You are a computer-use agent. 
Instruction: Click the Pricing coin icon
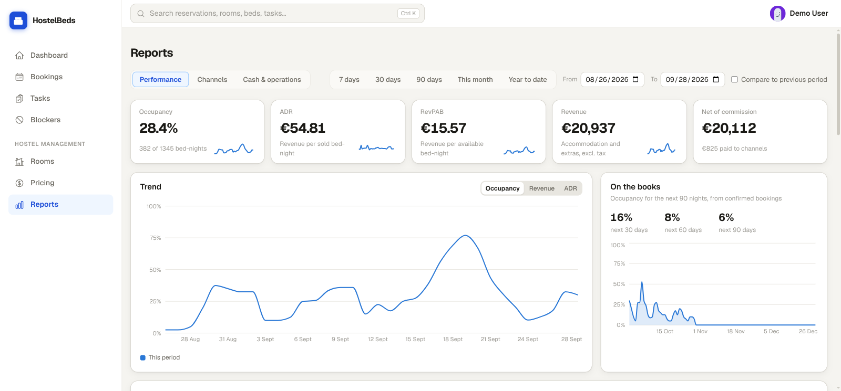[19, 183]
